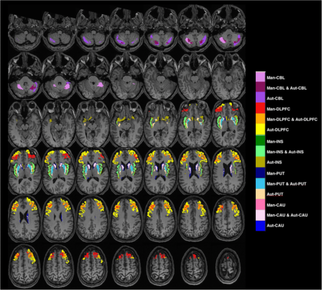Select the "Man-PUT" legend label

[275, 173]
